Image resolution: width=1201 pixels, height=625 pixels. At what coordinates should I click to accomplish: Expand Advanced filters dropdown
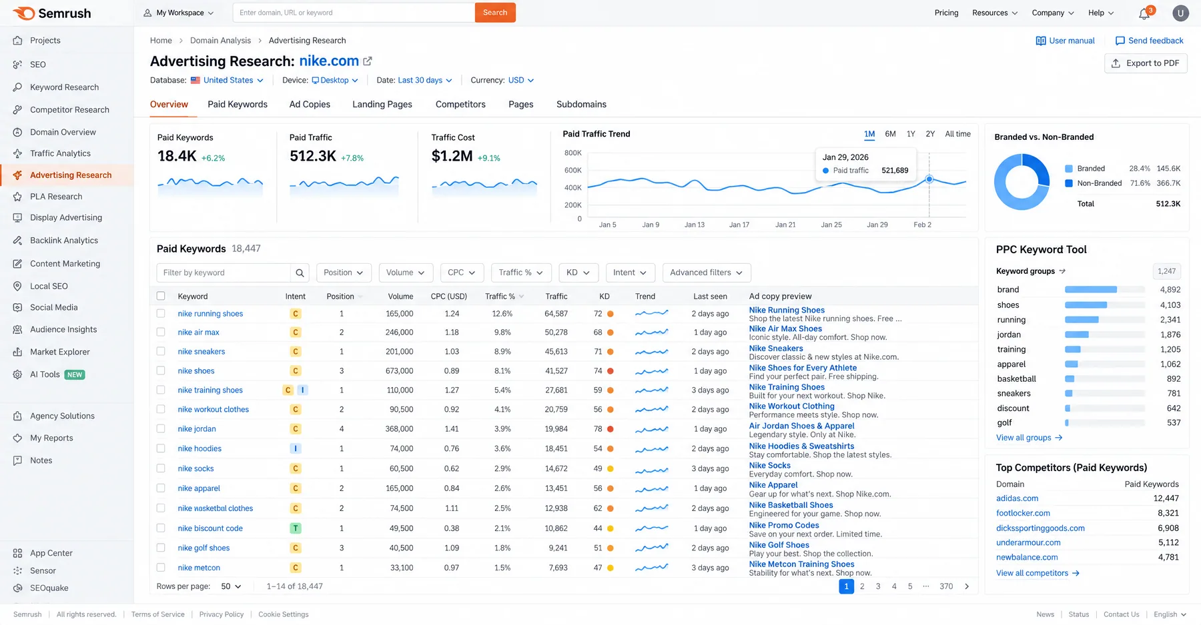(707, 273)
